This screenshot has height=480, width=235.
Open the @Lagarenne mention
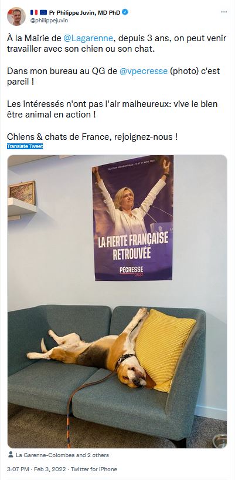click(x=88, y=39)
